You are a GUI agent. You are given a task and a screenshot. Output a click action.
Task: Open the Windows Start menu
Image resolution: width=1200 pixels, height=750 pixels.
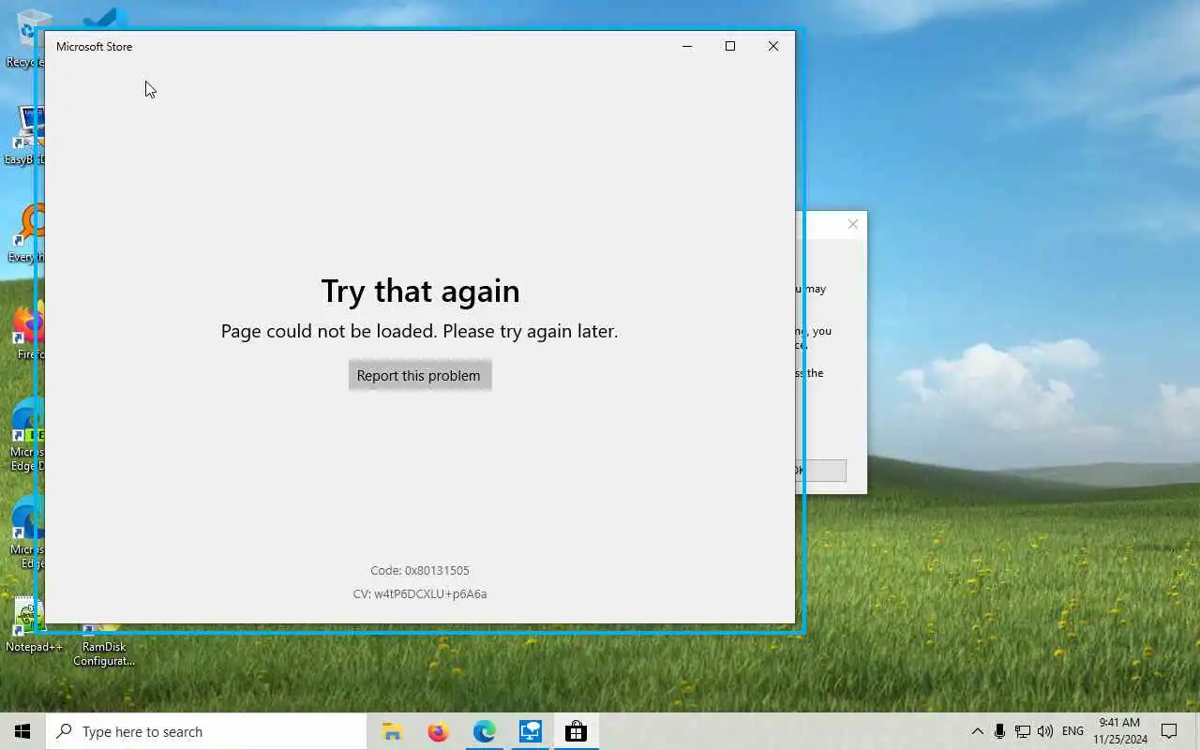point(22,731)
